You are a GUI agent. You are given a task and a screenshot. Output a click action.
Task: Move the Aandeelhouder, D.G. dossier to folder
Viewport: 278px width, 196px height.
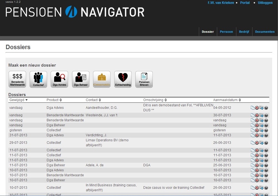coord(262,108)
